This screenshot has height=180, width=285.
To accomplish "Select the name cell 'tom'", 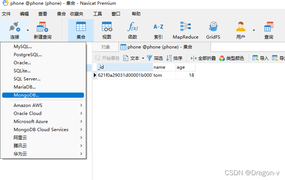I will click(164, 75).
